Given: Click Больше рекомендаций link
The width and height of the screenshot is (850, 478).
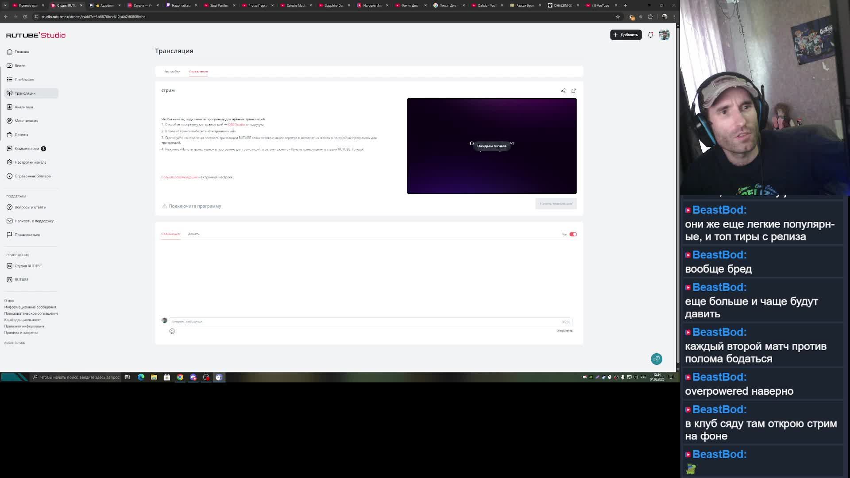Looking at the screenshot, I should [179, 177].
